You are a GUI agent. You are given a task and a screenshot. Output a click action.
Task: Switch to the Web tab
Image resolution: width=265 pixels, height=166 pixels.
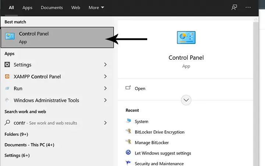click(x=75, y=8)
